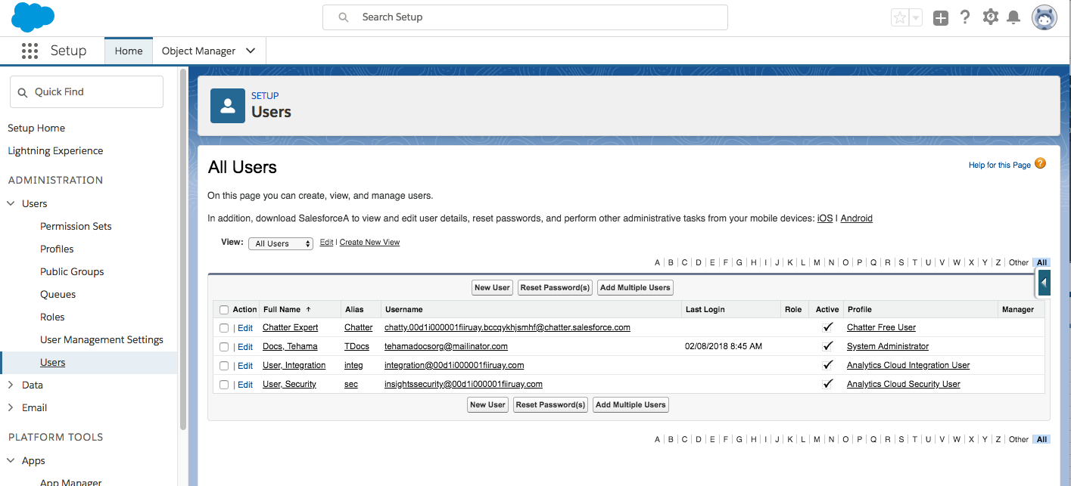1071x486 pixels.
Task: Toggle the select-all checkbox in Action header
Action: [x=224, y=310]
